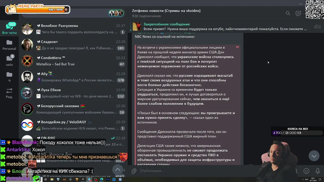The width and height of the screenshot is (324, 182).
Task: Open the channel live stream icon
Action: pyautogui.click(x=298, y=13)
